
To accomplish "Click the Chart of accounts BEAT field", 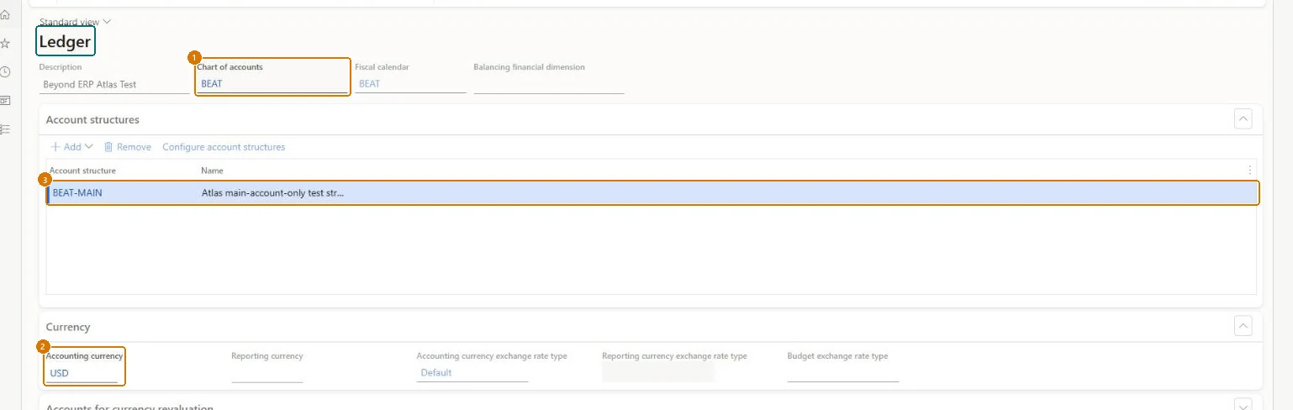I will coord(272,84).
